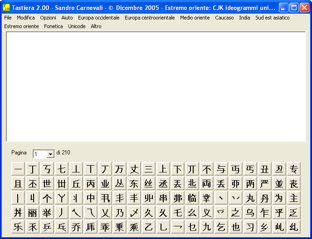Insert the 七 character from the grid
The height and width of the screenshot is (239, 312).
[x=62, y=169]
